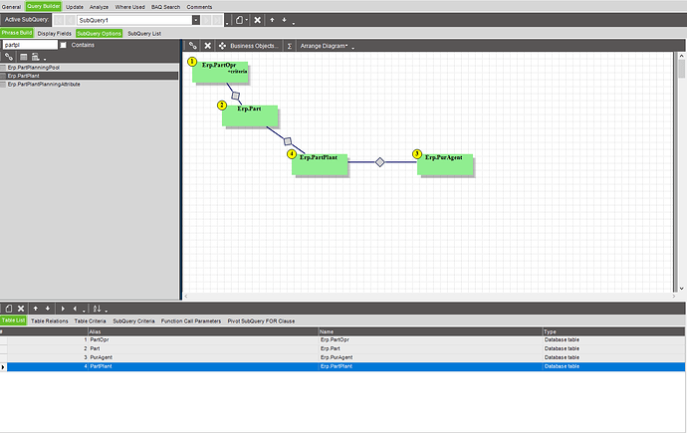Open the Display Fields tab
The height and width of the screenshot is (433, 687).
pos(55,33)
